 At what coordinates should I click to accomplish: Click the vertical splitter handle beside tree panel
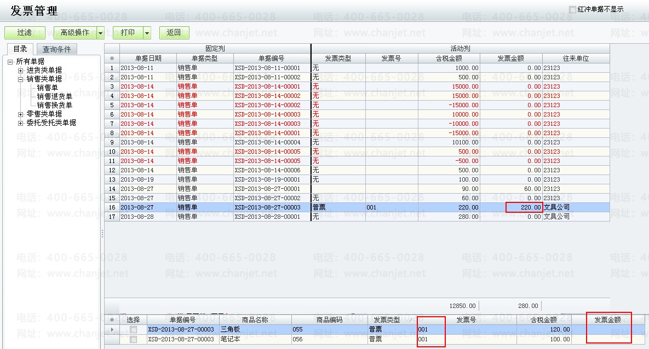(x=102, y=234)
